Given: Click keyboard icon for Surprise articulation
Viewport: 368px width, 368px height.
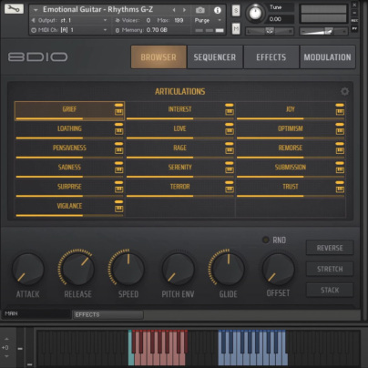Looking at the screenshot, I should (x=118, y=189).
